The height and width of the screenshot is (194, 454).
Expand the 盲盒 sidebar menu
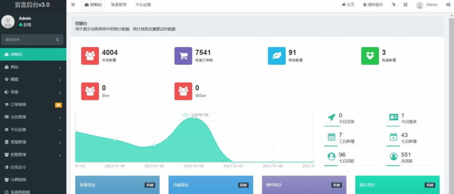point(33,92)
